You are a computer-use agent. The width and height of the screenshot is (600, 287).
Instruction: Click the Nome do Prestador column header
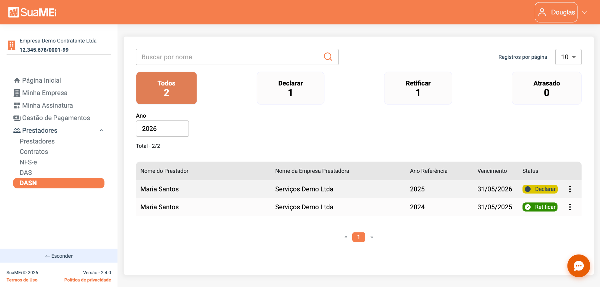tap(164, 171)
